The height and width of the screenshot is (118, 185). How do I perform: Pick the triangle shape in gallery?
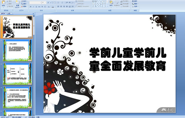point(96,4)
